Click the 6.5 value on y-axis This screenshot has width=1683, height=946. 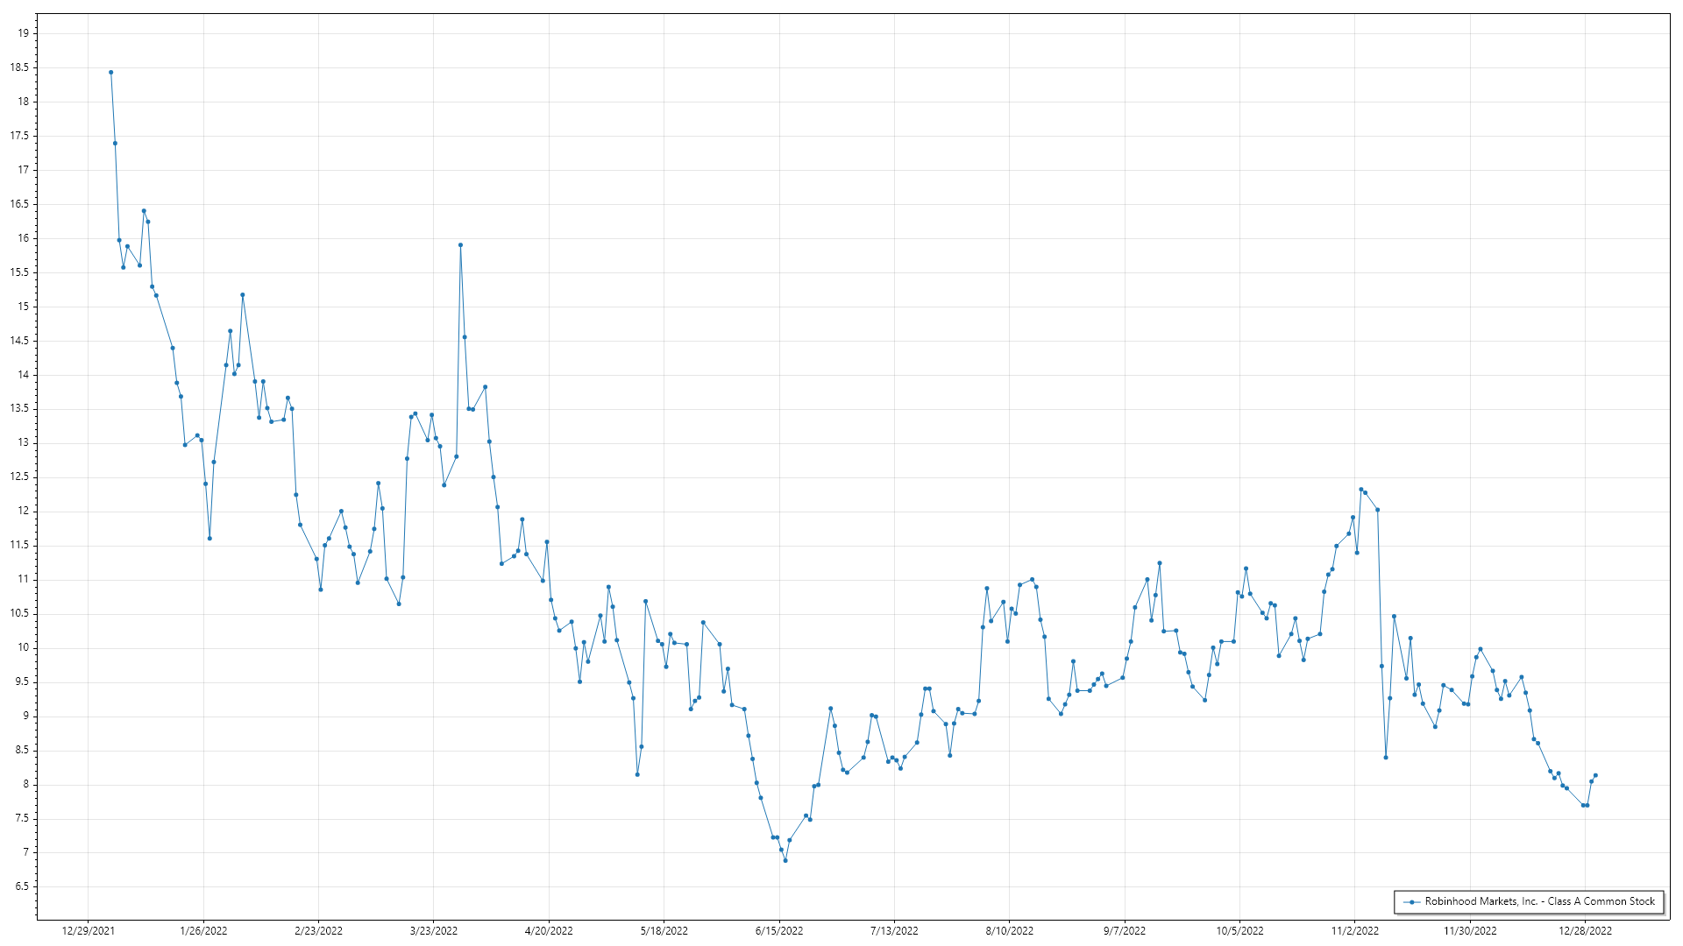click(22, 886)
